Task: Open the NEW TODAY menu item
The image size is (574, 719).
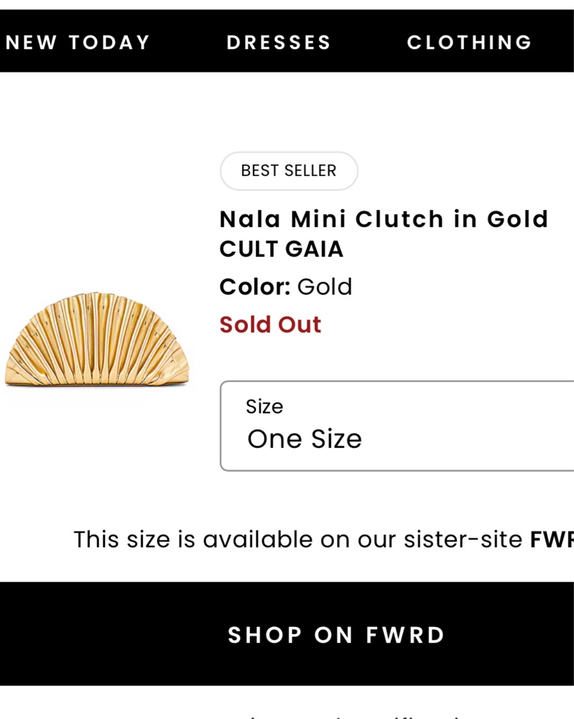Action: pos(78,42)
